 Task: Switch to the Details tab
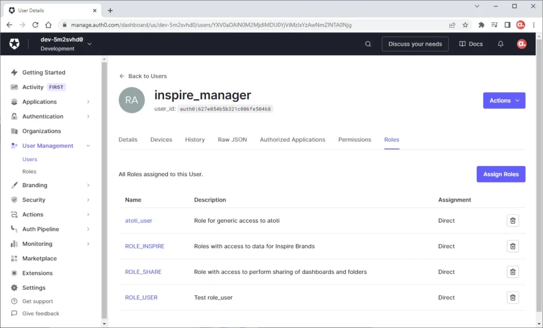[x=128, y=140]
